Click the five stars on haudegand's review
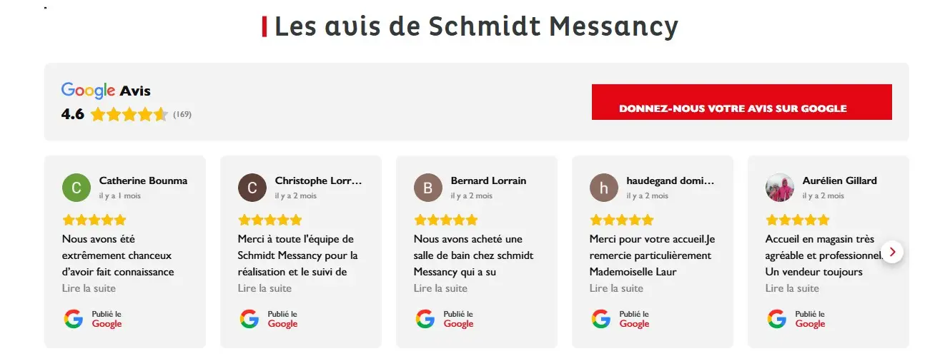 622,220
